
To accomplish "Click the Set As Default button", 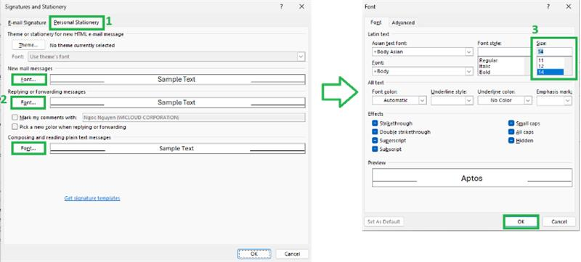I will (x=384, y=221).
